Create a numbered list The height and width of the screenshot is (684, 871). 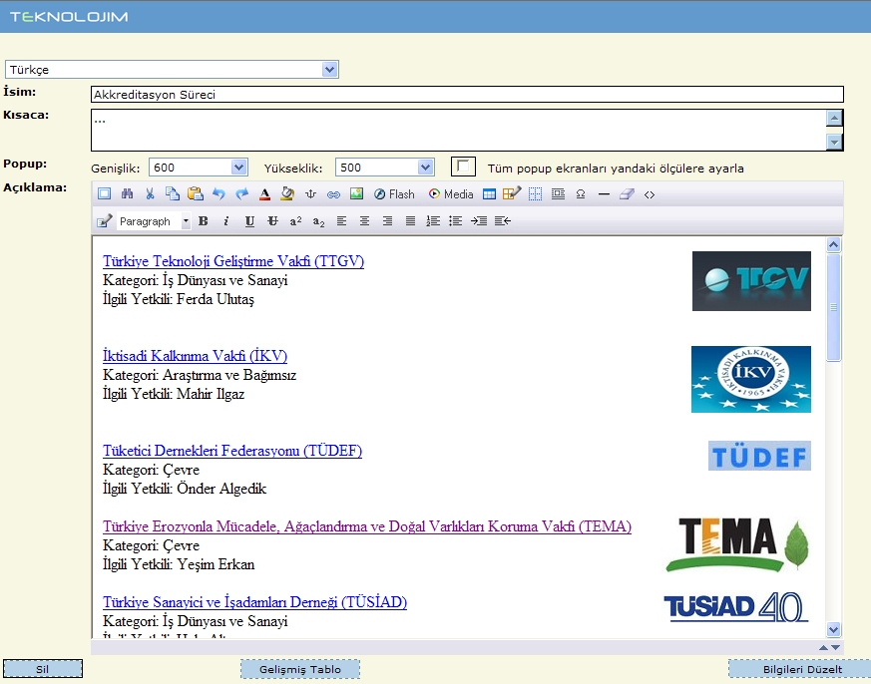pyautogui.click(x=433, y=221)
